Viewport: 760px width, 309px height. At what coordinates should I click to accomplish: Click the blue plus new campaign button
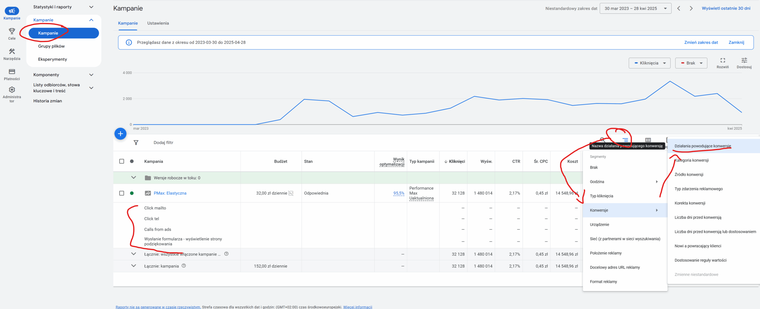coord(120,134)
